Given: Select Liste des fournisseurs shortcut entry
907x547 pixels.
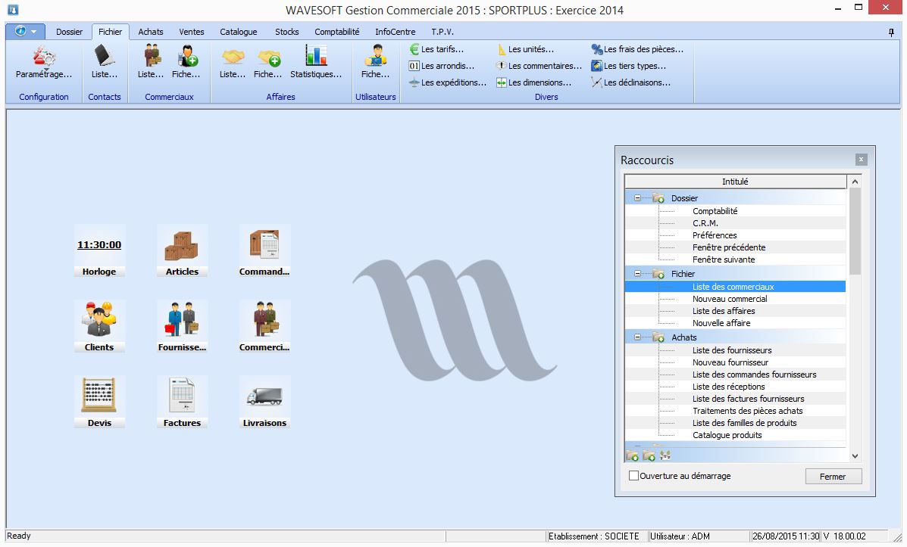Looking at the screenshot, I should tap(731, 350).
